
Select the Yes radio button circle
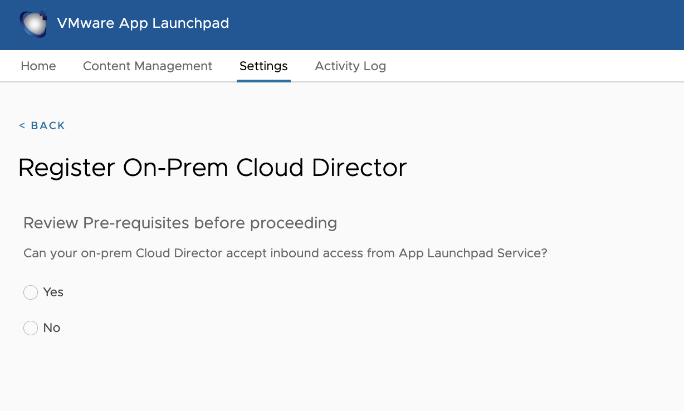[31, 292]
